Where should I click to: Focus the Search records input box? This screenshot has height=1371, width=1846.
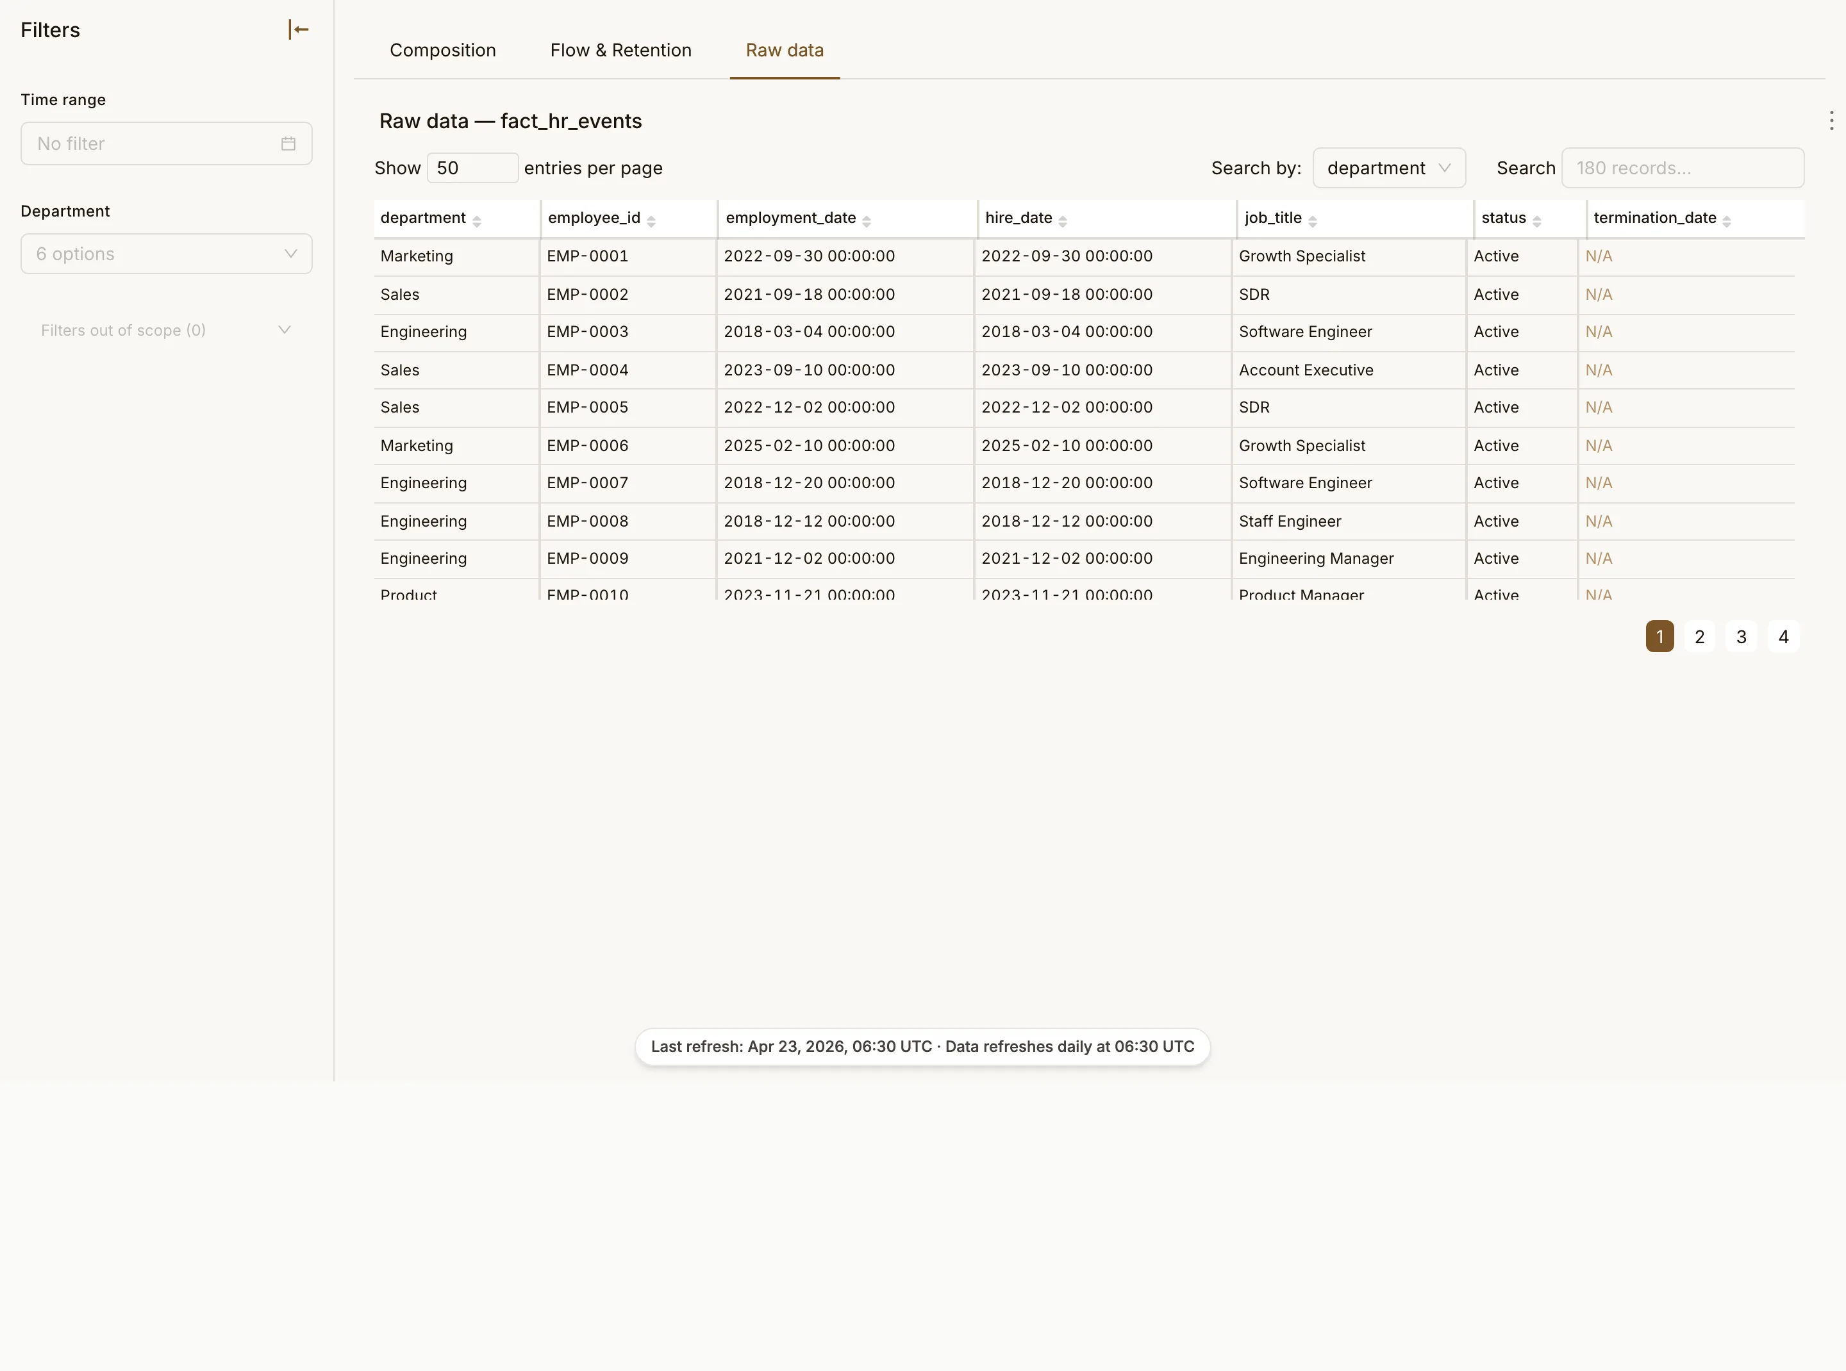click(x=1683, y=168)
